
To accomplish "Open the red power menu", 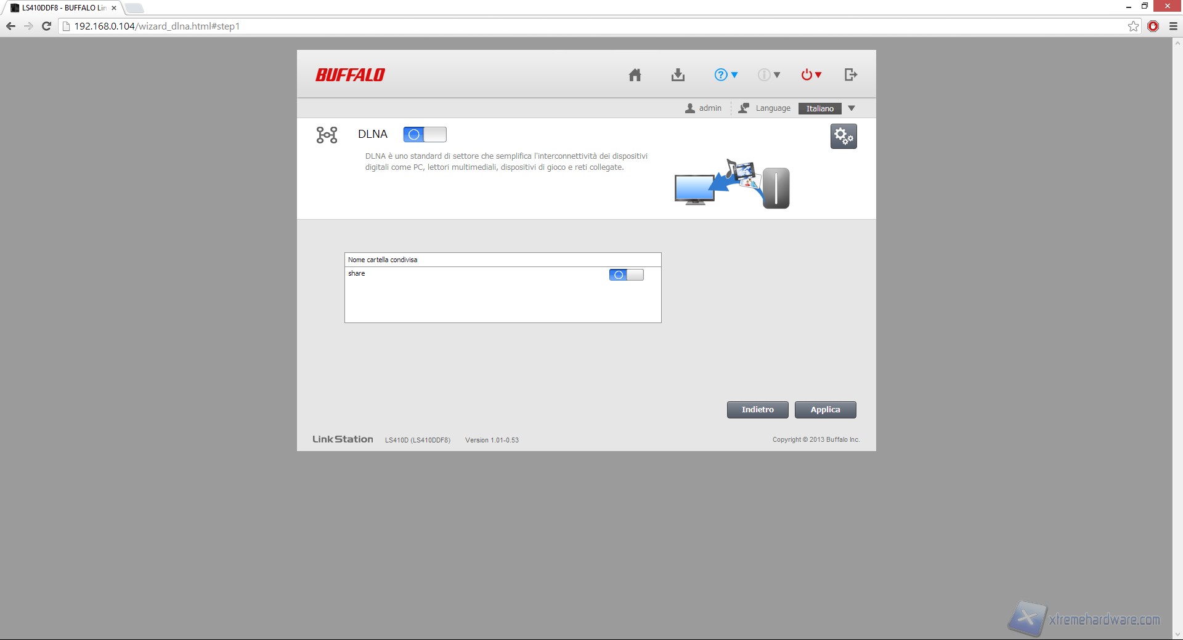I will tap(811, 75).
